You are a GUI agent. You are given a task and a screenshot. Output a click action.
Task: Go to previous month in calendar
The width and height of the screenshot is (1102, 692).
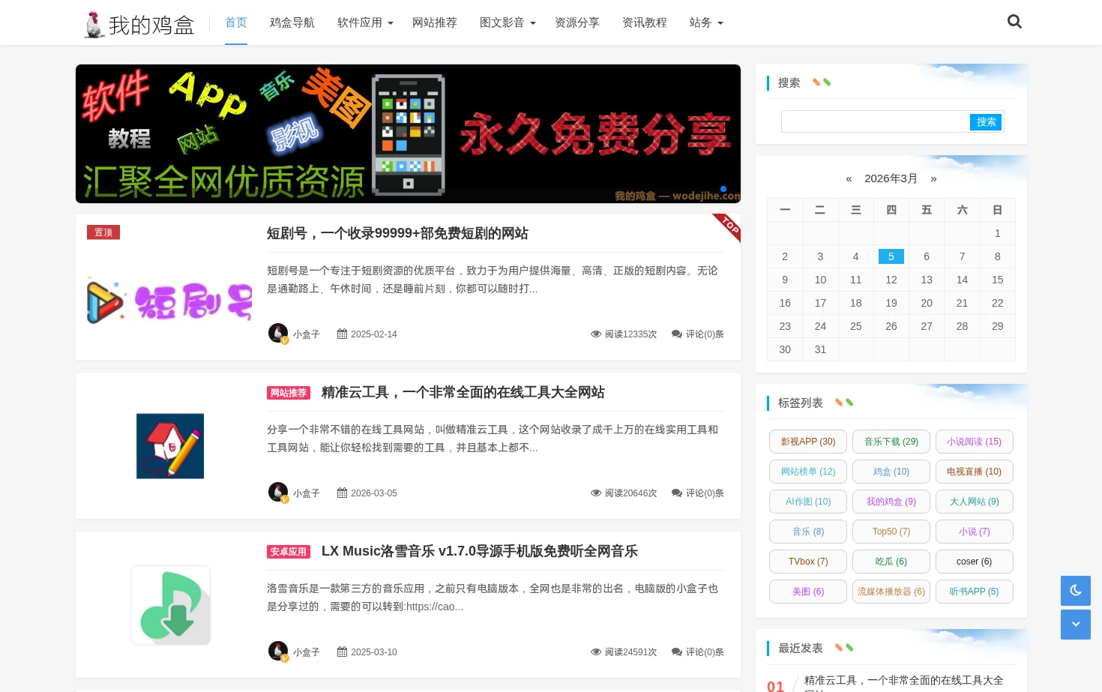pyautogui.click(x=849, y=178)
